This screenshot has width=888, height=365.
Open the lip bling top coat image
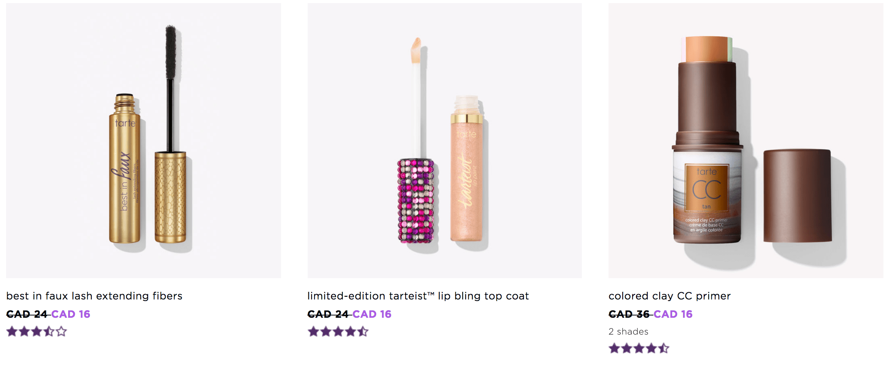tap(444, 141)
